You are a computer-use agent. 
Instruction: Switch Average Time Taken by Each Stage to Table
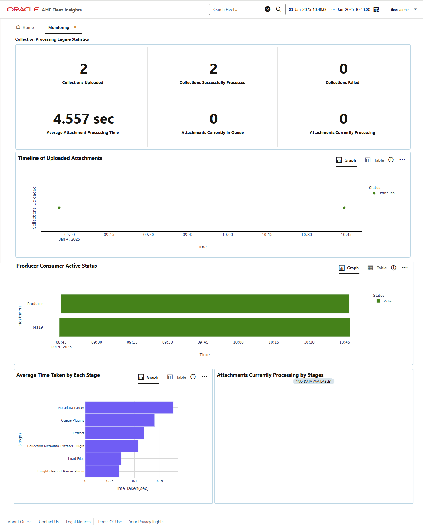177,377
